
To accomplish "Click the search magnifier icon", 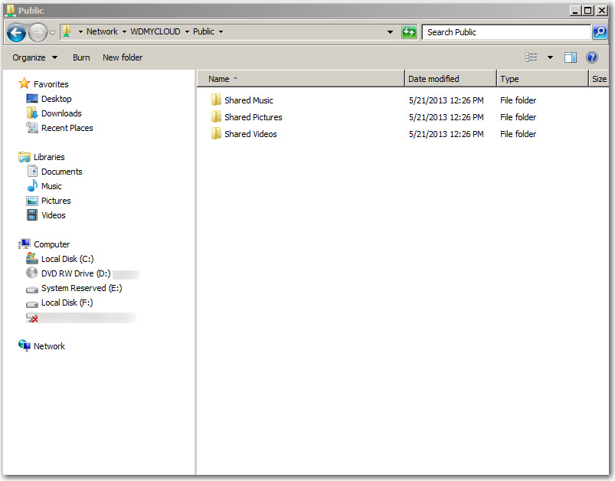I will 600,32.
